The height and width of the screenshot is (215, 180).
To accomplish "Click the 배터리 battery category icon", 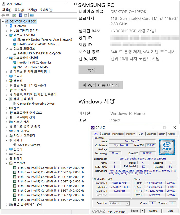I will click(x=11, y=81).
